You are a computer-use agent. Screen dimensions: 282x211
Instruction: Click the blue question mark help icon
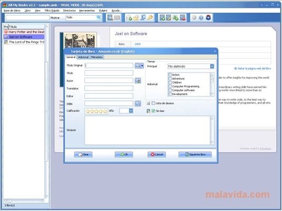(201, 17)
